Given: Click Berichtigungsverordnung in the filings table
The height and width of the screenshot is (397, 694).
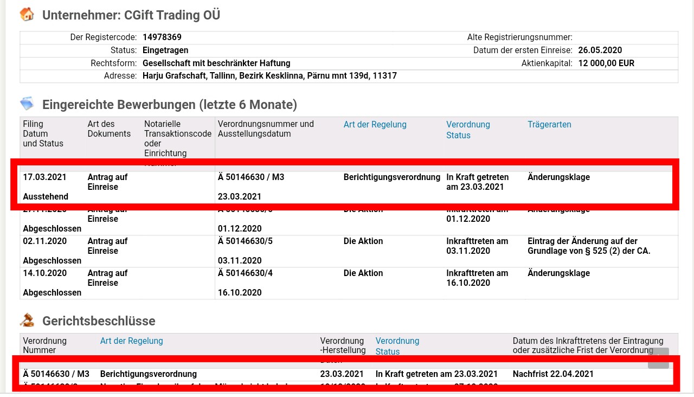Looking at the screenshot, I should click(392, 177).
